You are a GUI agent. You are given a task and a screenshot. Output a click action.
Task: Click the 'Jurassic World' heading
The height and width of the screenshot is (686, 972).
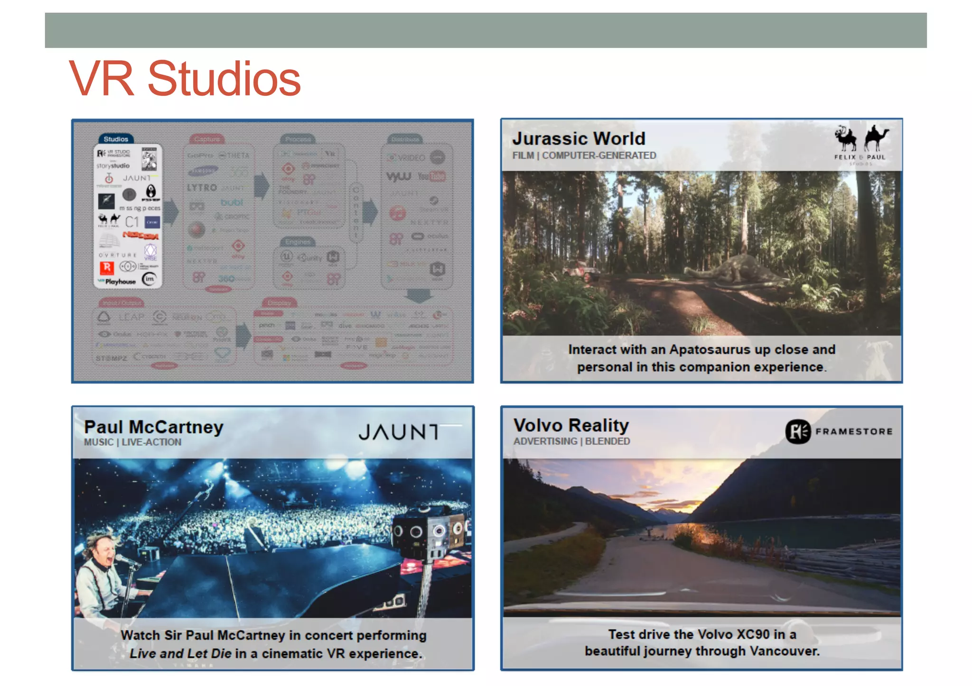click(x=579, y=138)
